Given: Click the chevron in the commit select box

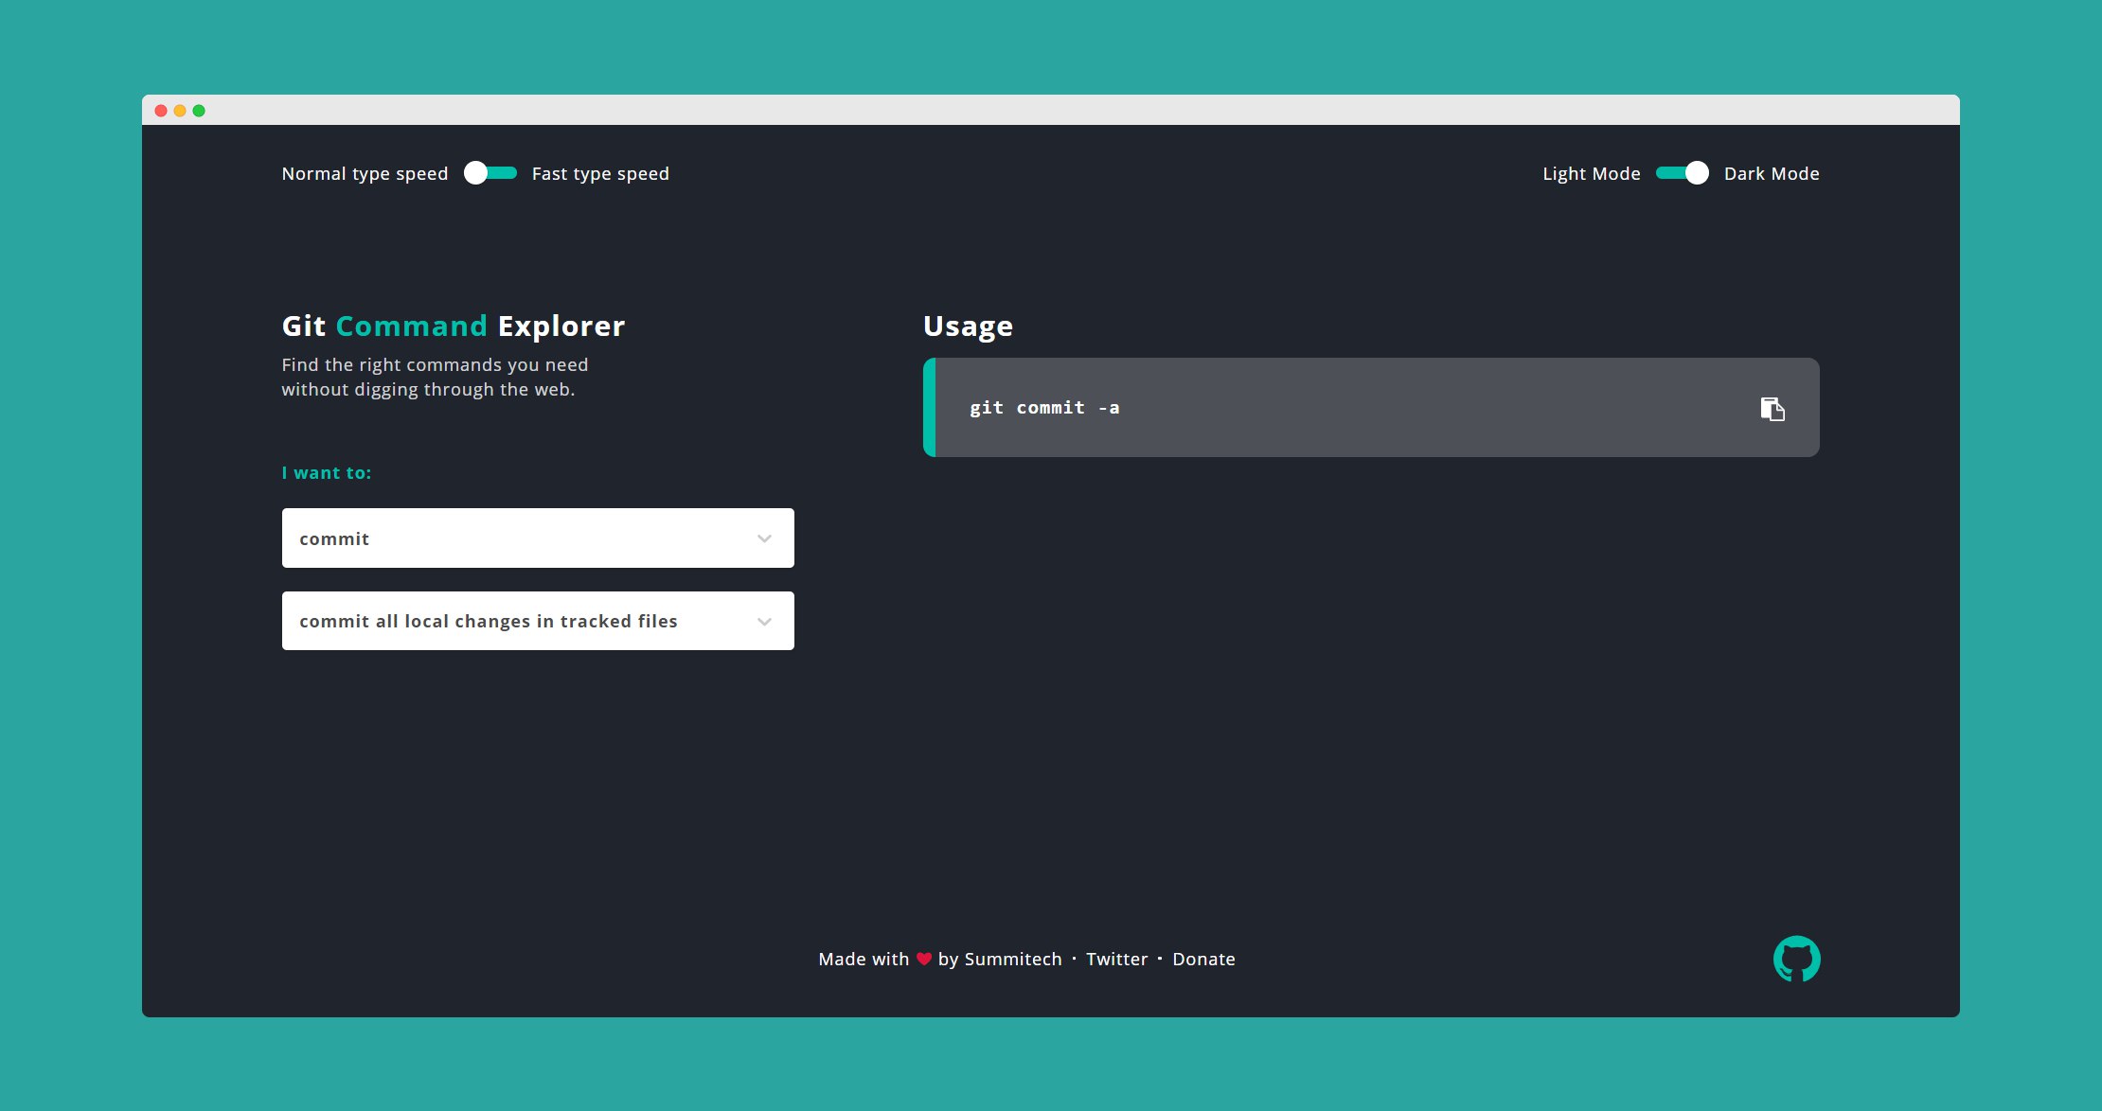Looking at the screenshot, I should click(x=764, y=538).
